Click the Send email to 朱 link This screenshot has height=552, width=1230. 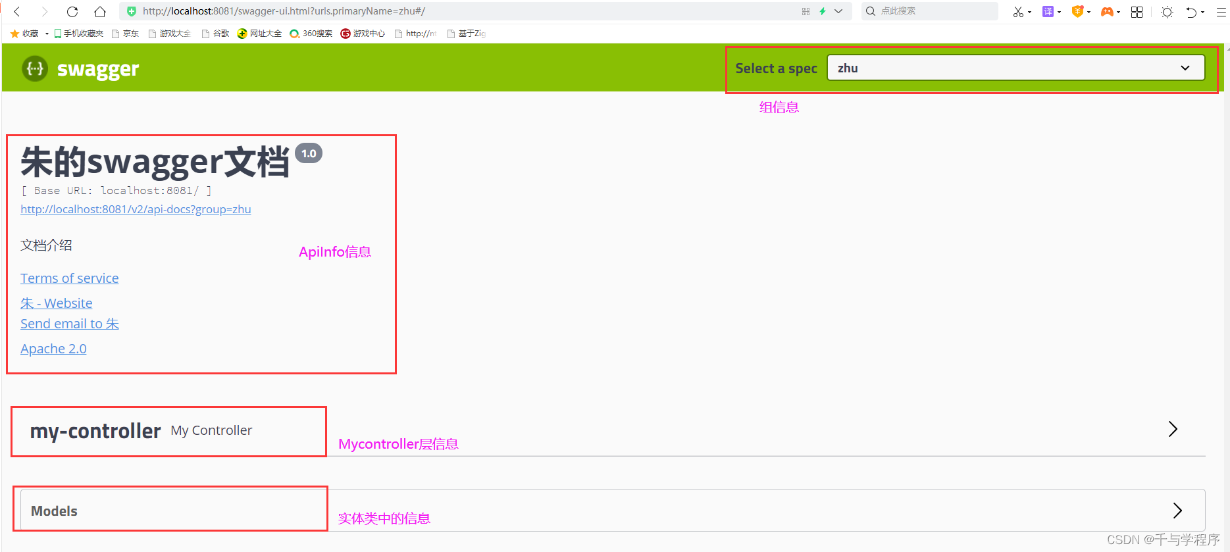[x=70, y=324]
